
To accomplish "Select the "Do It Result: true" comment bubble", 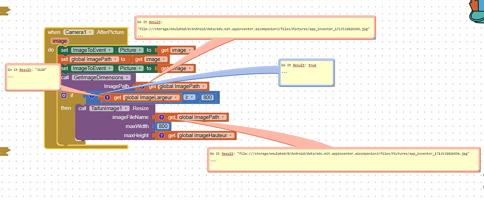I will (306, 72).
